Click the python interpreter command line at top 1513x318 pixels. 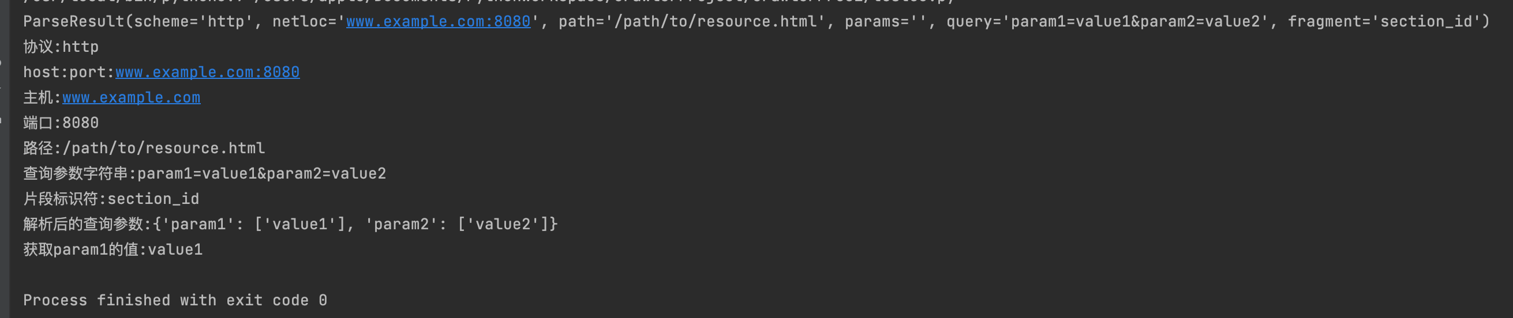click(489, 2)
